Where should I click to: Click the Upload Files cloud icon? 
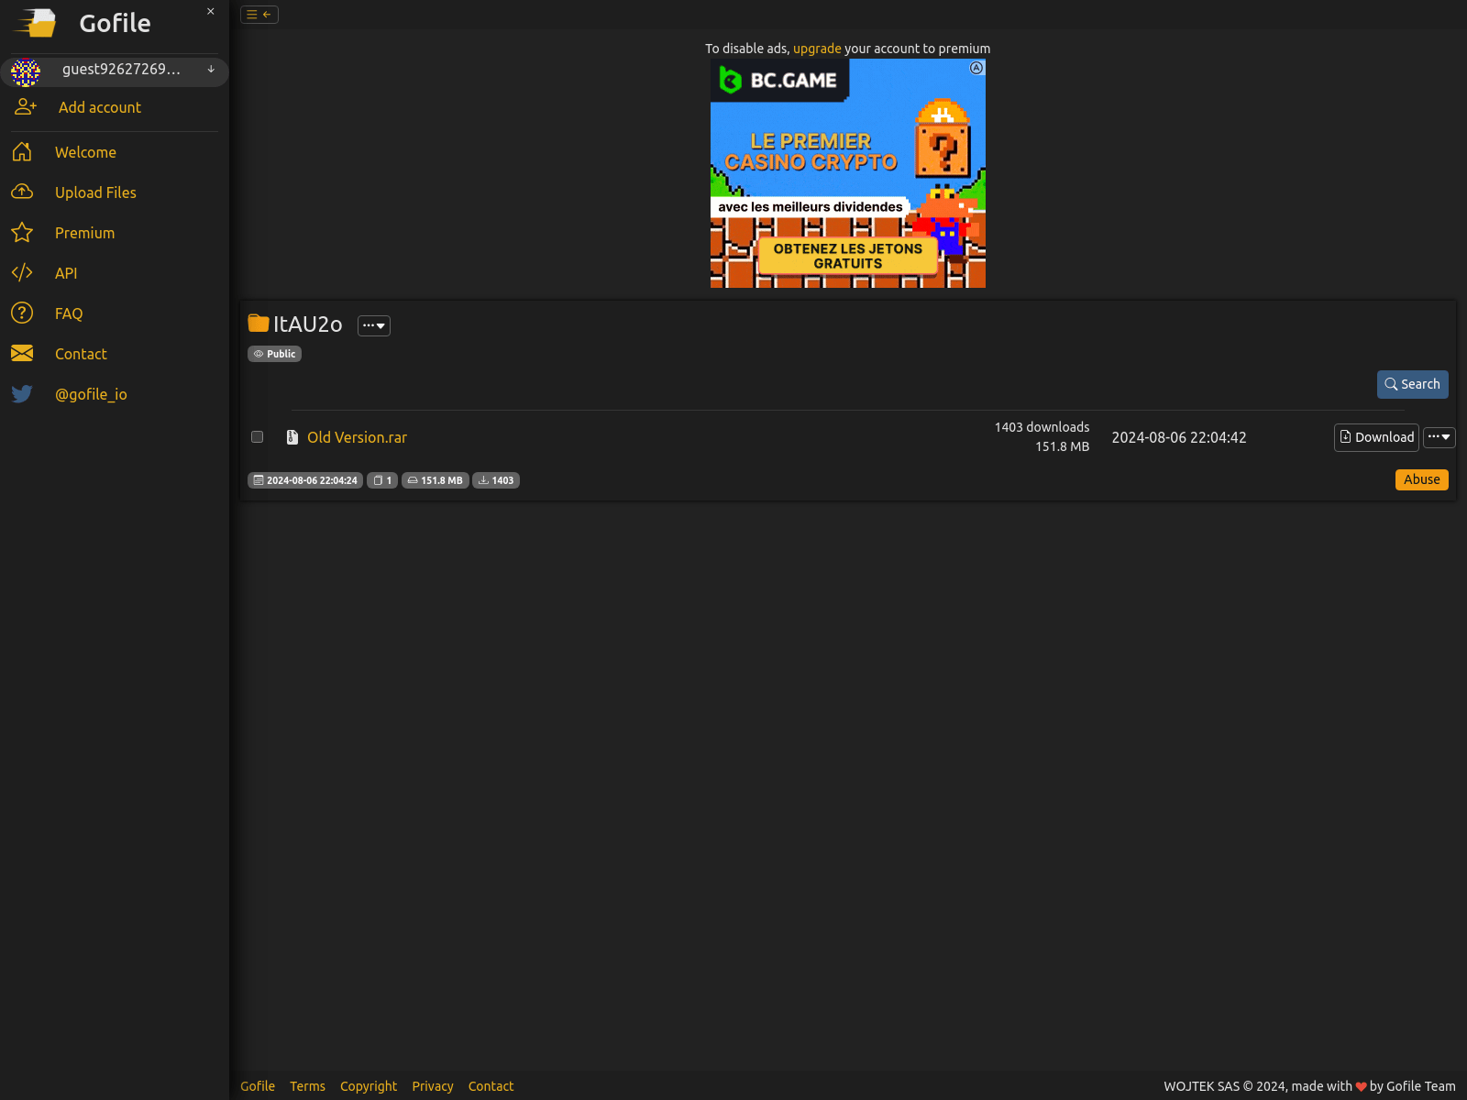[22, 192]
